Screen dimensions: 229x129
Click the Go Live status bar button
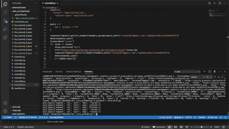212,117
